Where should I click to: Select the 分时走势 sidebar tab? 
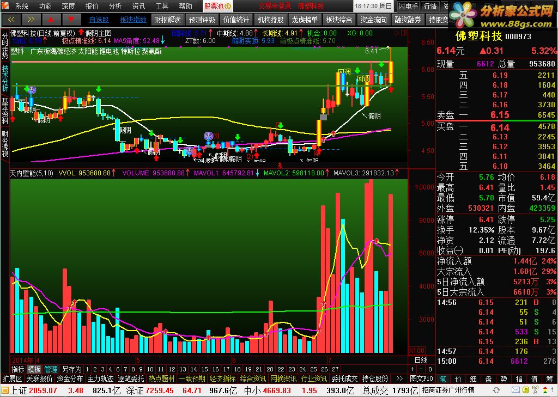(x=5, y=46)
